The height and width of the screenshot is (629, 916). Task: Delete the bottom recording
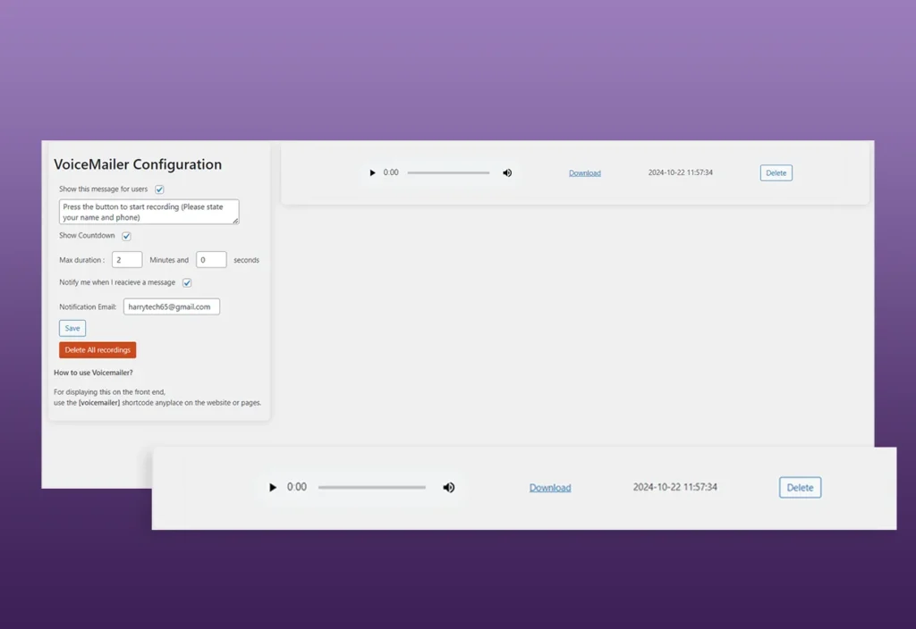tap(799, 487)
